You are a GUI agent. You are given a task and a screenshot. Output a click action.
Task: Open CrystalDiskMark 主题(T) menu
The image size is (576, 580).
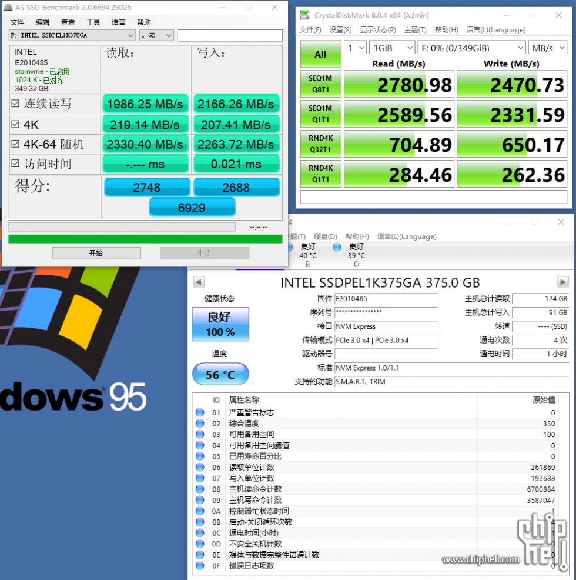click(415, 30)
